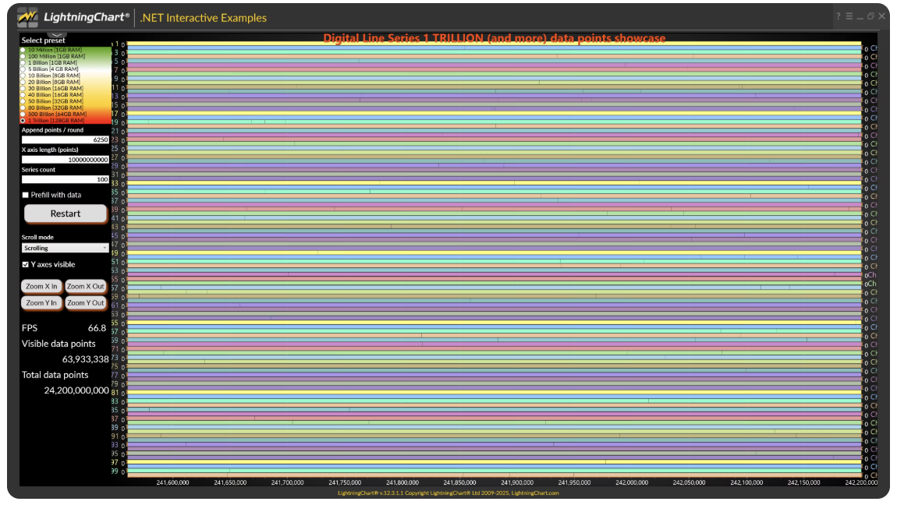This screenshot has width=897, height=505.
Task: Click the chart title Digital Line Series
Action: (495, 38)
